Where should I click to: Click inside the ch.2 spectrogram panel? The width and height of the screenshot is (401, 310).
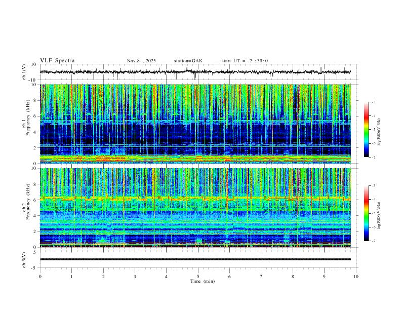click(195, 208)
